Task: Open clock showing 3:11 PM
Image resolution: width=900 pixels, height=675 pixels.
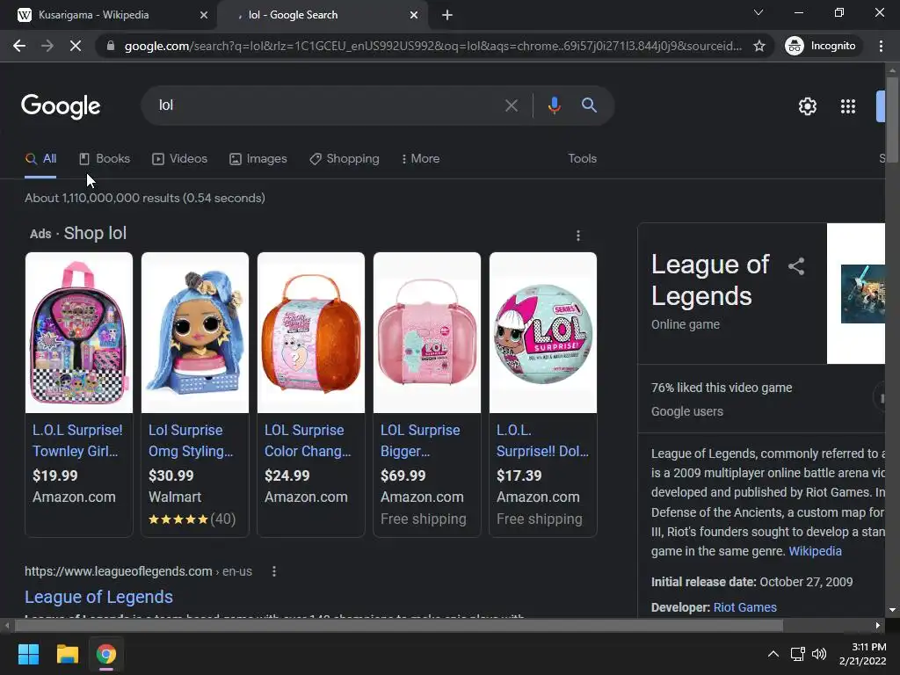Action: click(863, 654)
